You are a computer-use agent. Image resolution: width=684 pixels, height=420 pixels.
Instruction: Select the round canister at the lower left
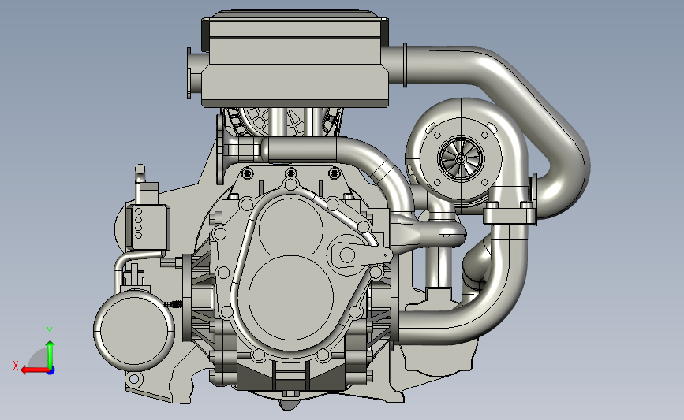(x=134, y=331)
